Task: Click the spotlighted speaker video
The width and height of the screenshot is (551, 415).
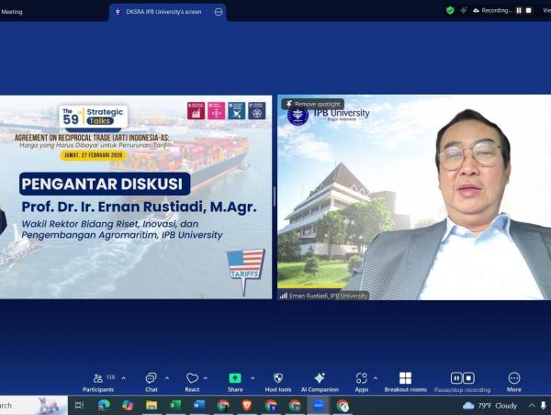Action: click(414, 197)
